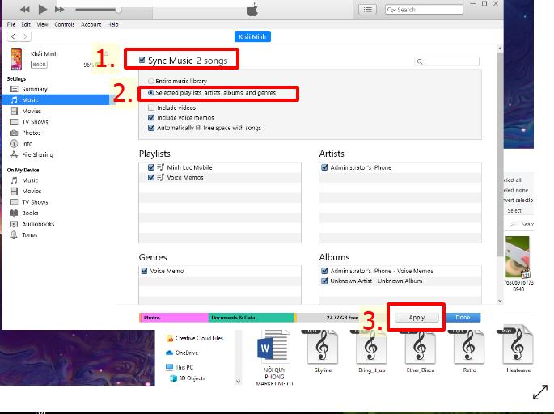The height and width of the screenshot is (414, 554).
Task: Open the Help menu
Action: click(112, 24)
